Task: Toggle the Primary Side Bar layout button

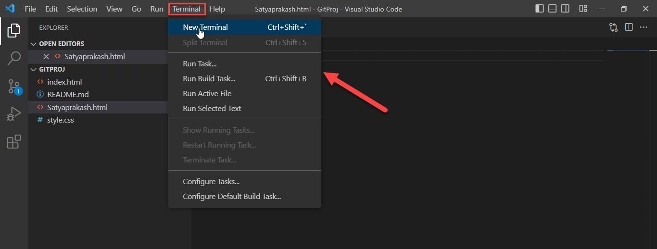Action: pyautogui.click(x=540, y=9)
